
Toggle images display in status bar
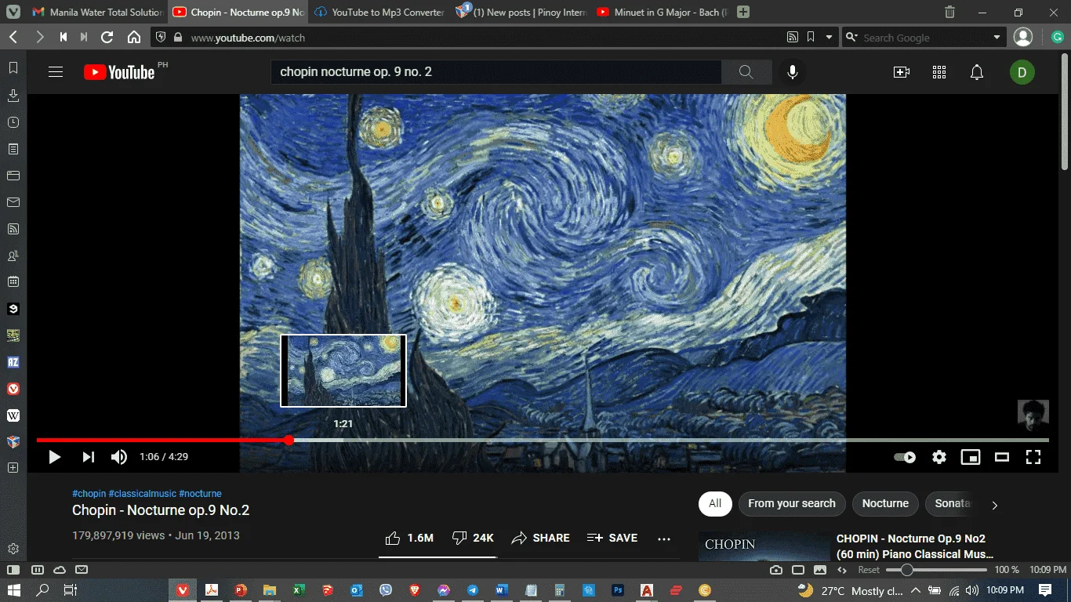coord(820,570)
